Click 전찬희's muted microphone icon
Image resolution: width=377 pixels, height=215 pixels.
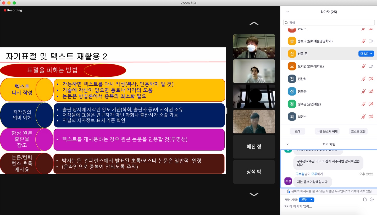(x=363, y=79)
